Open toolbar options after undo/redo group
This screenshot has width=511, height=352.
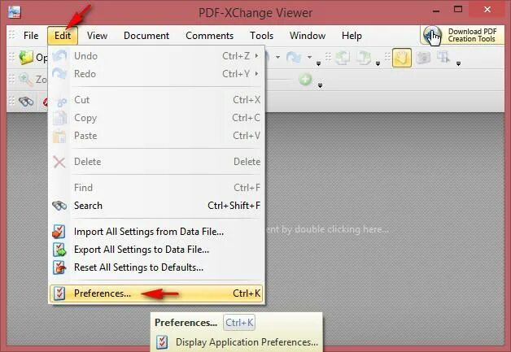point(318,64)
